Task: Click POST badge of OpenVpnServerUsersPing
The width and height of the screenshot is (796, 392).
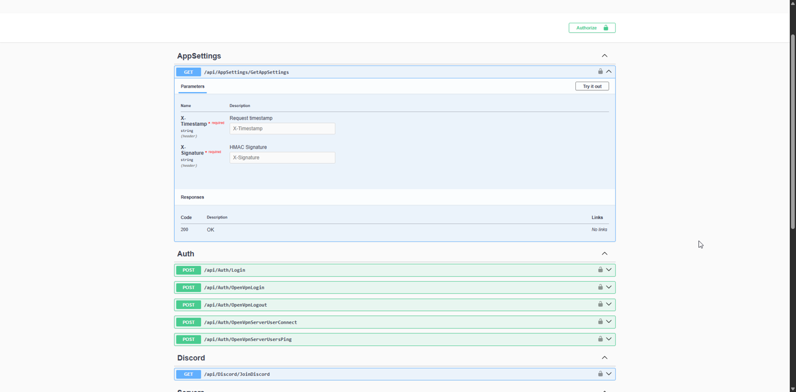Action: (x=188, y=340)
